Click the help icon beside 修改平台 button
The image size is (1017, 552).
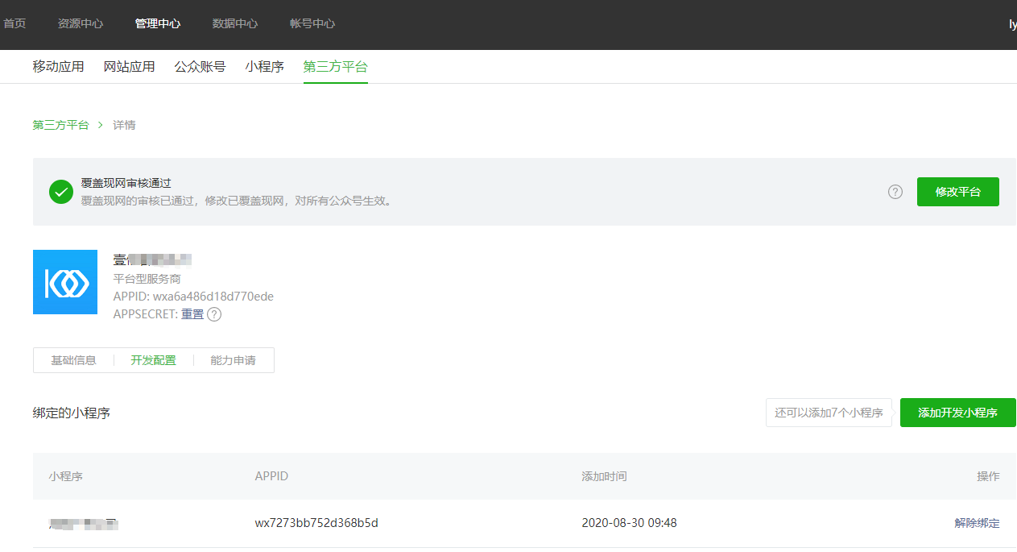(x=895, y=192)
